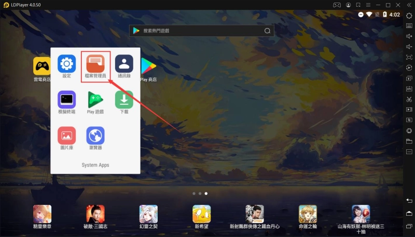Launch the 設定 settings app
Image resolution: width=415 pixels, height=237 pixels.
[66, 64]
